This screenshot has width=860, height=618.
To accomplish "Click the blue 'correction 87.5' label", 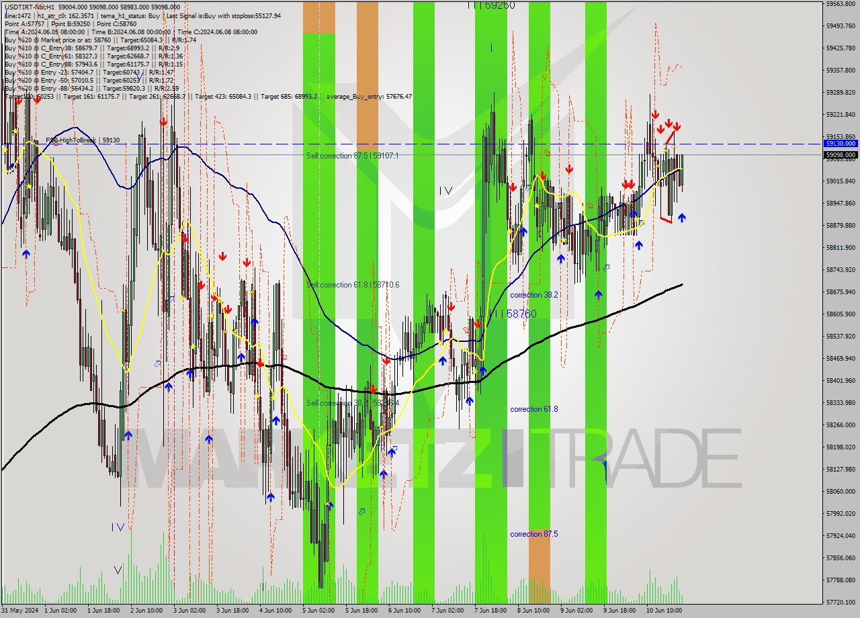I will (x=534, y=534).
